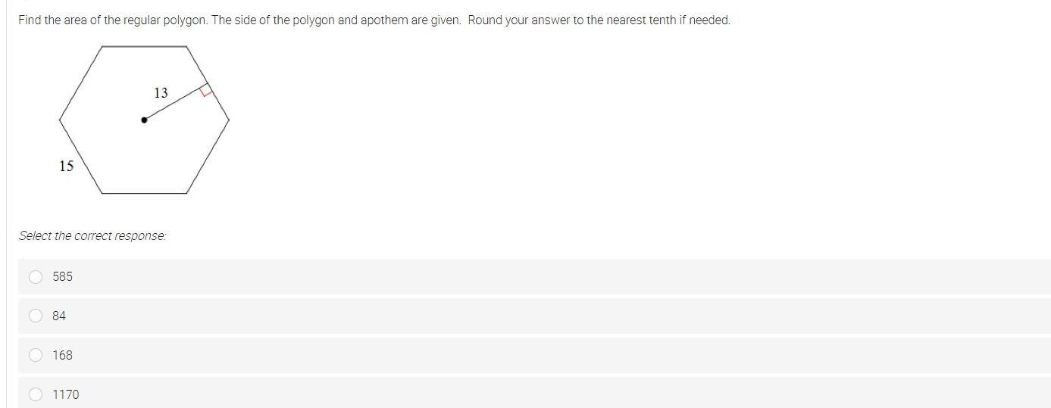The width and height of the screenshot is (1051, 408).
Task: Click the apothem line segment in the hexagon
Action: (x=173, y=103)
